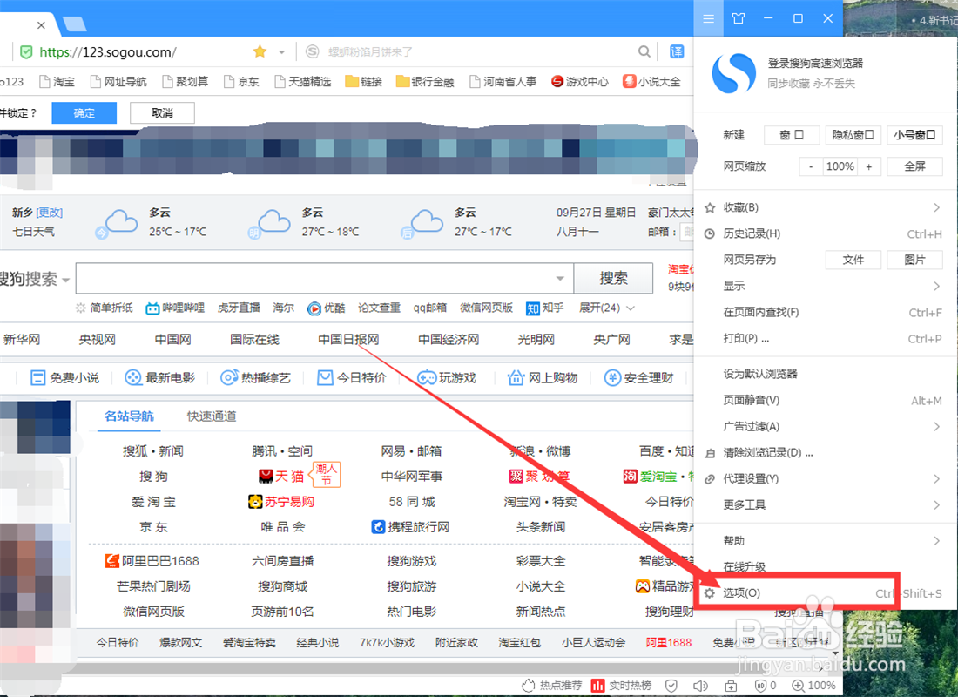Mute sound using the speaker status bar icon
The height and width of the screenshot is (697, 958).
pyautogui.click(x=700, y=686)
